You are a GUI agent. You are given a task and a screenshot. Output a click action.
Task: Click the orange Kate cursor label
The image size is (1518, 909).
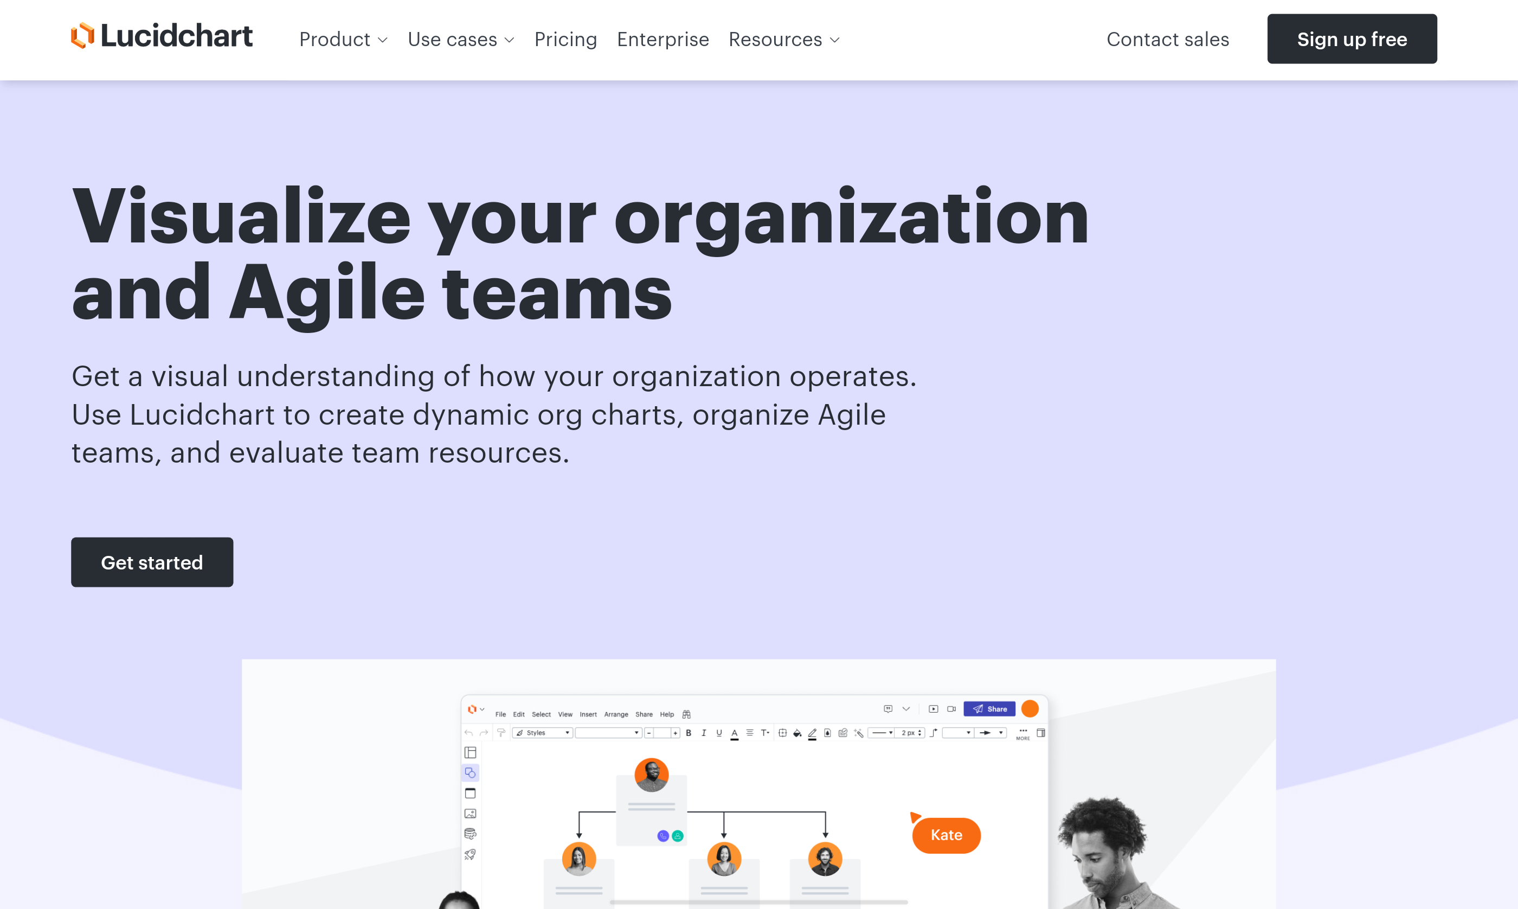click(946, 835)
